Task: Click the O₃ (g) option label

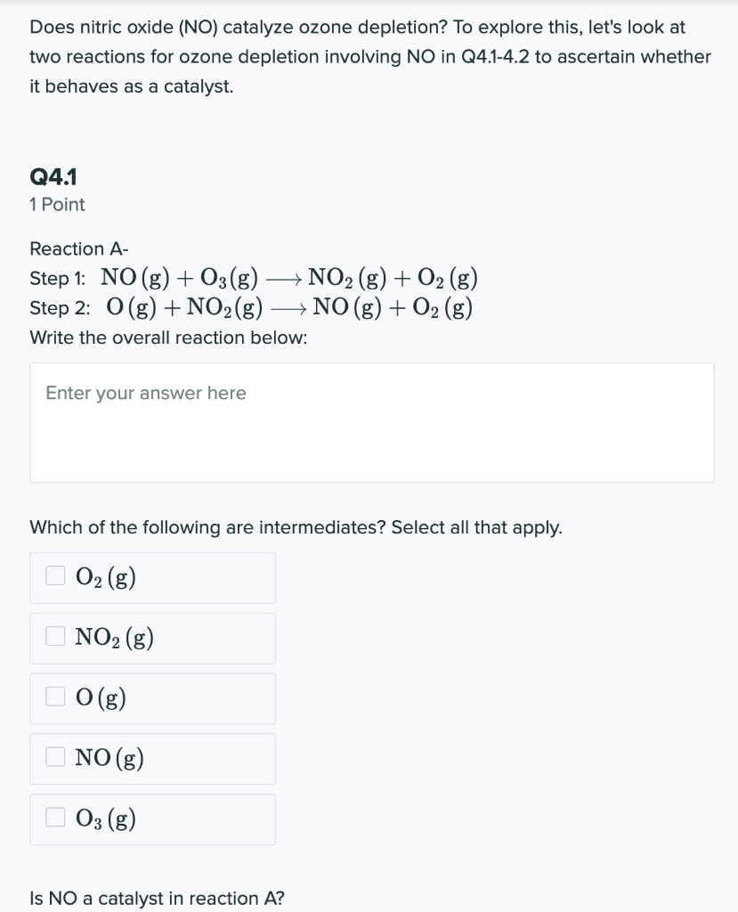Action: [x=105, y=819]
